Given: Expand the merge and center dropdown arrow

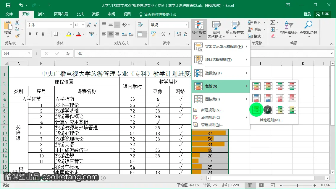Looking at the screenshot, I should 145,34.
